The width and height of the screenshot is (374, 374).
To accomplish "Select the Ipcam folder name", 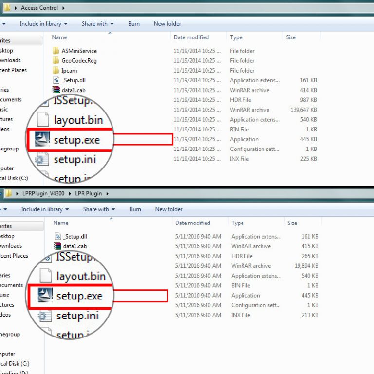I will [69, 71].
